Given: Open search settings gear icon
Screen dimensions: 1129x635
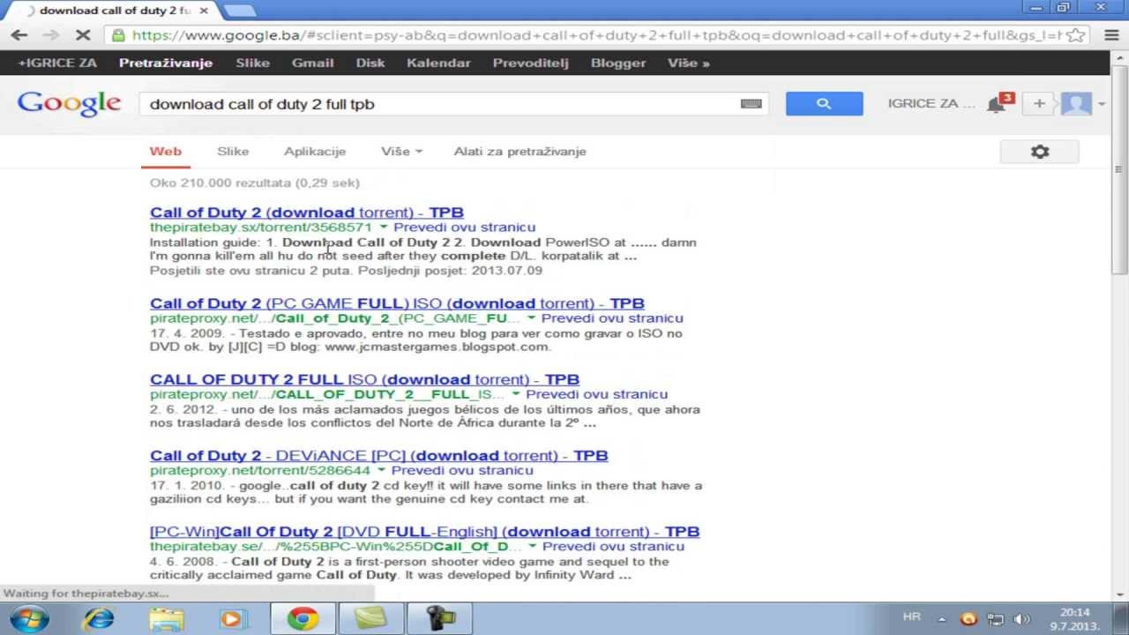Looking at the screenshot, I should pos(1040,152).
